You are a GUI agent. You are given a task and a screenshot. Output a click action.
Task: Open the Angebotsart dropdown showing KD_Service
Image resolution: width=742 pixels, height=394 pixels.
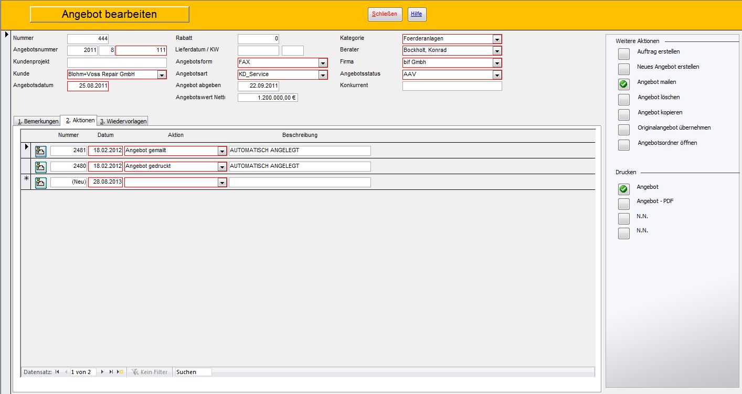323,75
